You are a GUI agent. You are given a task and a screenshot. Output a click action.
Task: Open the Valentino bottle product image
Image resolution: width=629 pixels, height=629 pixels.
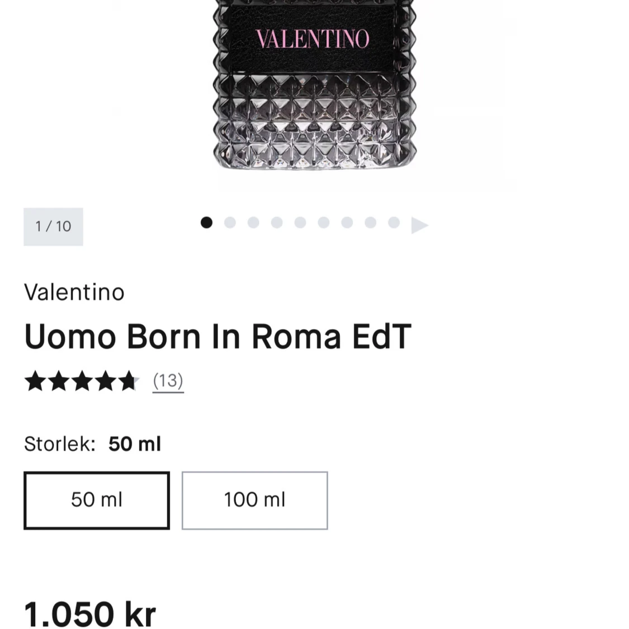(313, 89)
